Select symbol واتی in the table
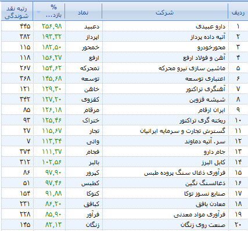 [x=93, y=141]
